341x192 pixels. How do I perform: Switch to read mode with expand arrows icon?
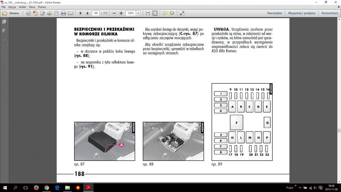click(182, 13)
